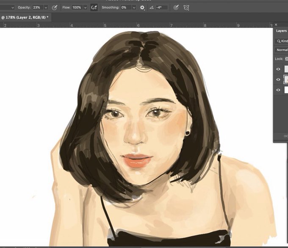Screen dimensions: 288x248
Task: Toggle visibility of the middle layer
Action: [278, 80]
